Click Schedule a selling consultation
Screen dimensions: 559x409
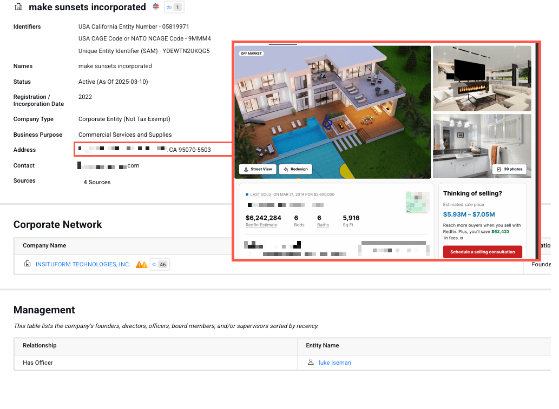[x=482, y=252]
